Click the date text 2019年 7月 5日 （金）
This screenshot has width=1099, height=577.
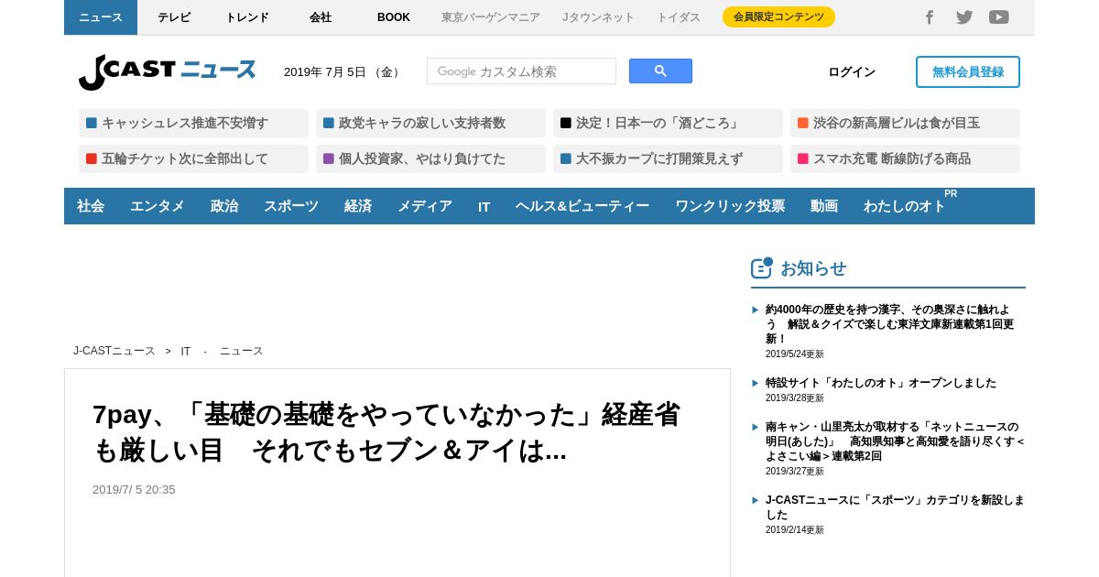point(343,72)
